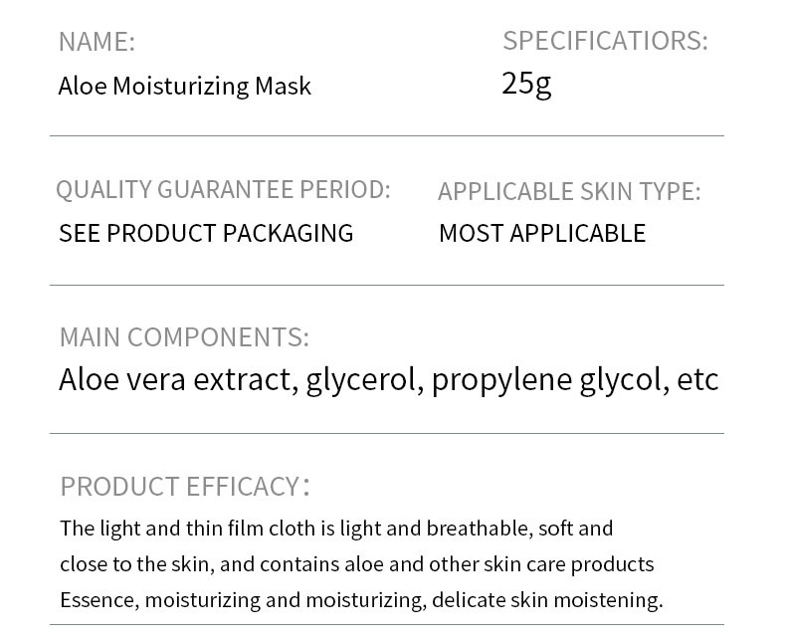Select the 25g specification value
Screen dimensions: 786x639
pyautogui.click(x=526, y=84)
